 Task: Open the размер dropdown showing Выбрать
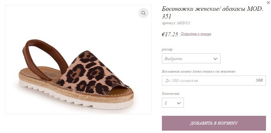coord(191,58)
